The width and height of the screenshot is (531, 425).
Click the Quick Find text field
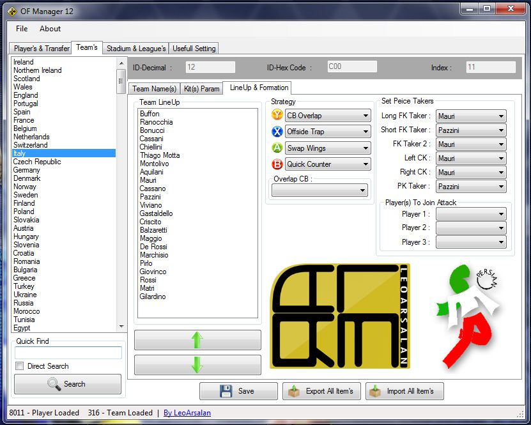pos(68,353)
